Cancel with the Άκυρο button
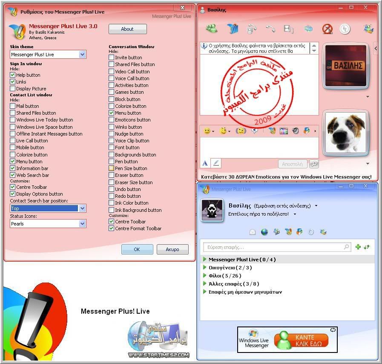The image size is (382, 364). [172, 249]
